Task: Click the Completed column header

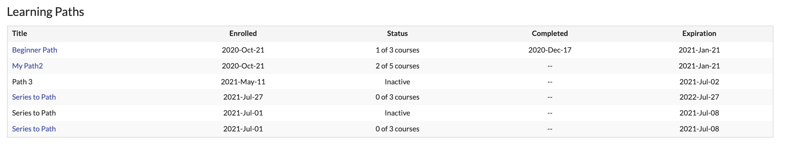Action: click(550, 33)
